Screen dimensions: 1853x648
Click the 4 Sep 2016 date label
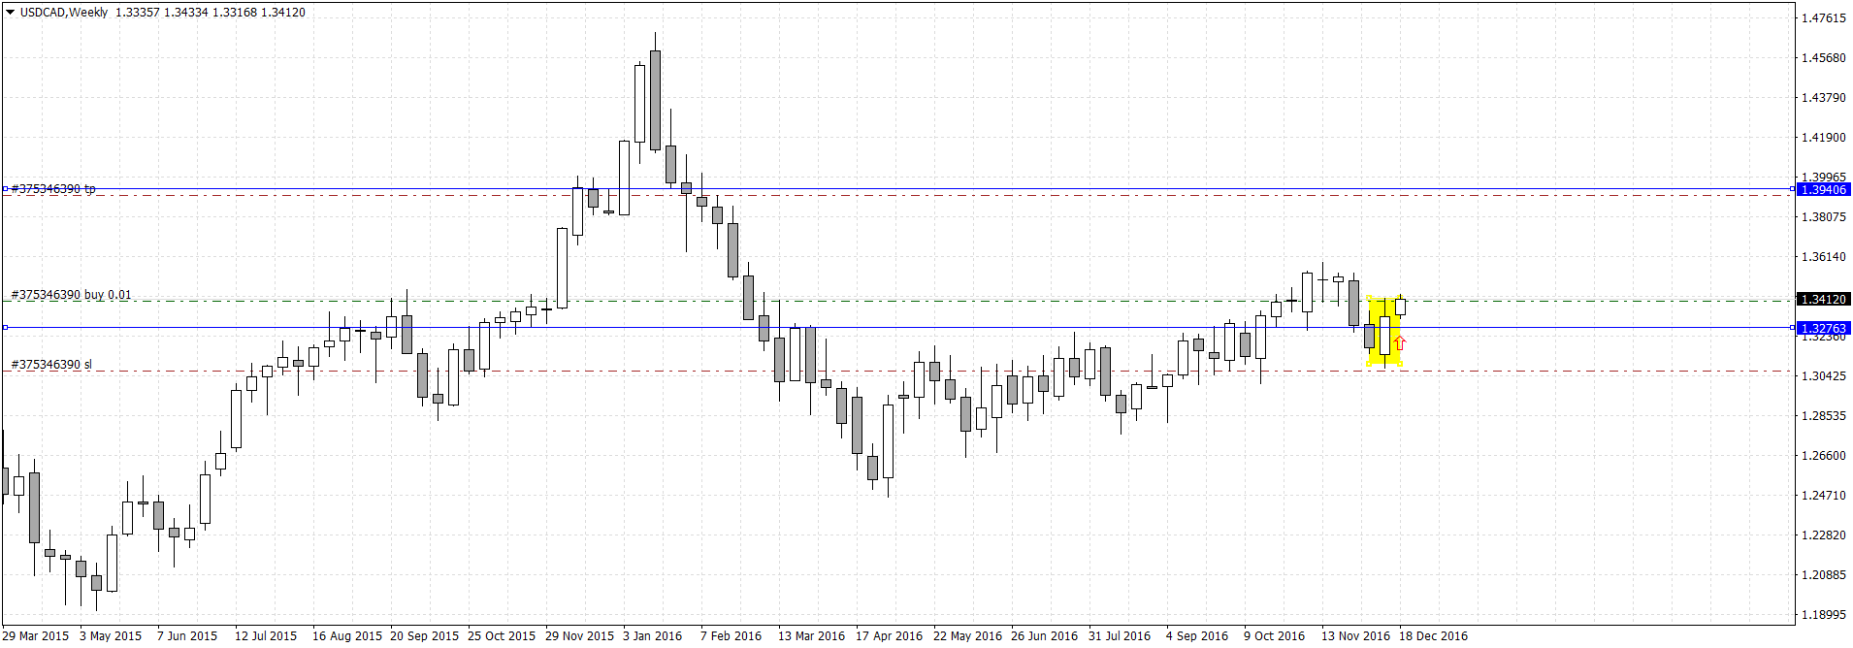(1197, 636)
